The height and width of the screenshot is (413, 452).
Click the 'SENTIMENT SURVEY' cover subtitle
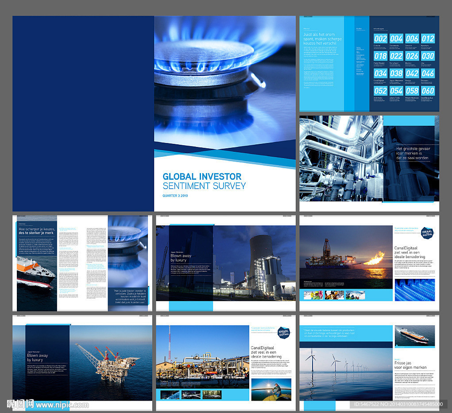click(x=204, y=186)
